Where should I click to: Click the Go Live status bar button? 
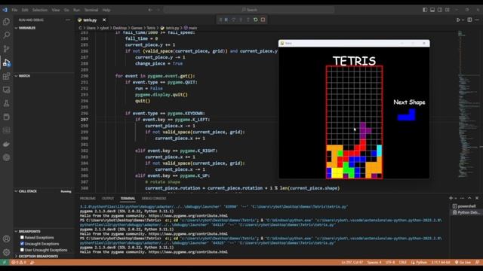pyautogui.click(x=463, y=263)
